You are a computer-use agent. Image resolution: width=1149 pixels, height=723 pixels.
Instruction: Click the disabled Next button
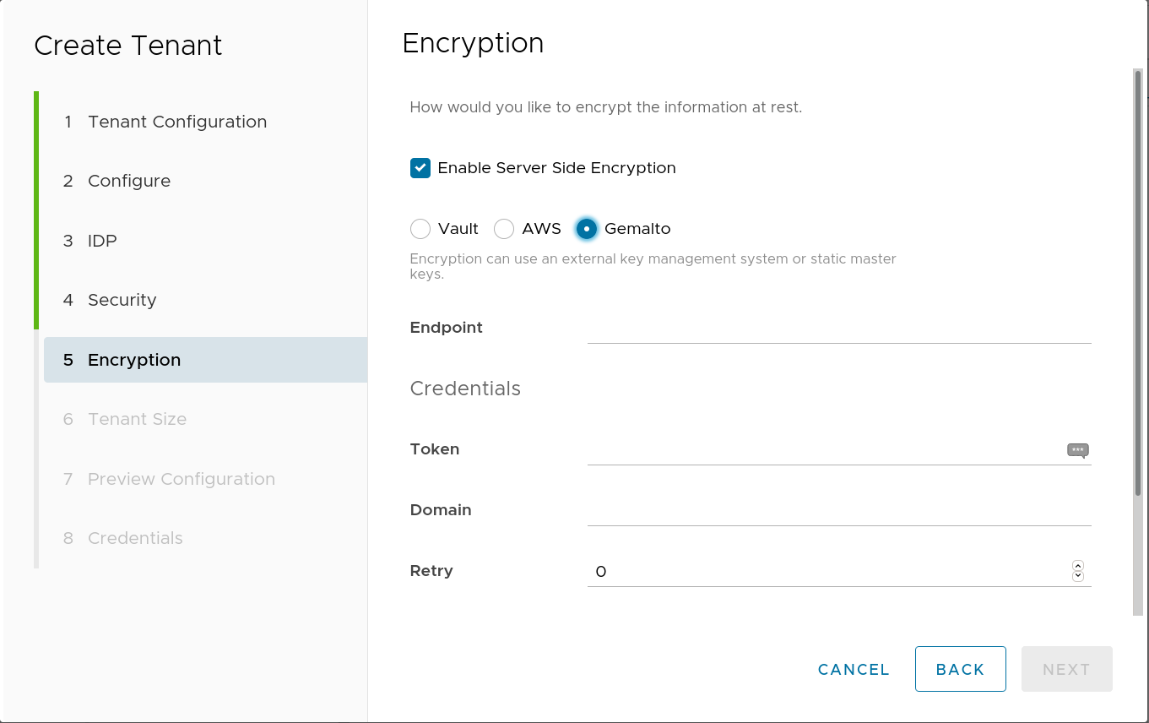coord(1066,669)
